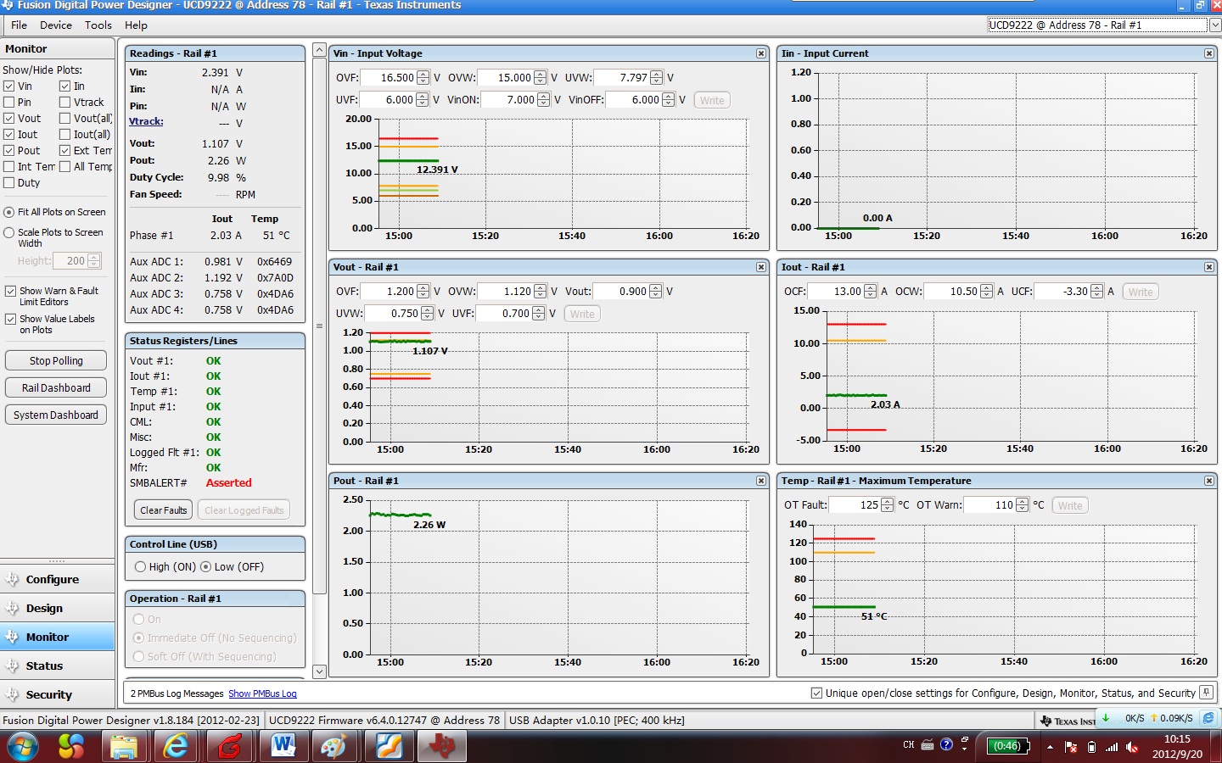Viewport: 1222px width, 763px height.
Task: Switch to the Design section
Action: point(58,609)
